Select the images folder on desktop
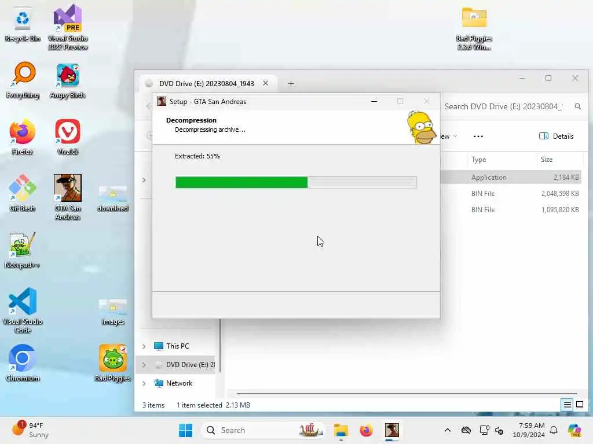Screen dimensions: 593x444 point(113,312)
